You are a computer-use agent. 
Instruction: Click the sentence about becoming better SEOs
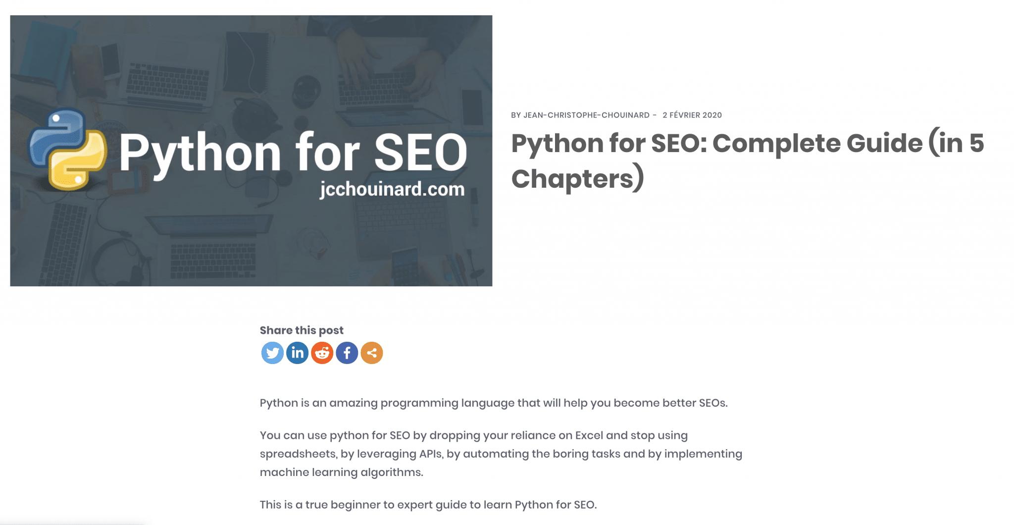coord(494,403)
